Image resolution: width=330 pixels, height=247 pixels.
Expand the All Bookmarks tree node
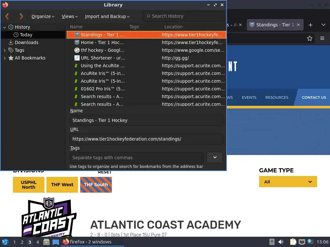[x=5, y=58]
